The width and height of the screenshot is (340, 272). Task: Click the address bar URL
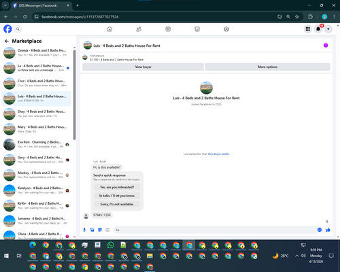[x=80, y=17]
